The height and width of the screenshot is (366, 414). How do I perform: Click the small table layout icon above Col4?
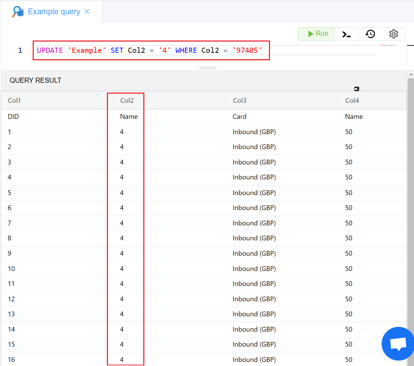(x=357, y=89)
